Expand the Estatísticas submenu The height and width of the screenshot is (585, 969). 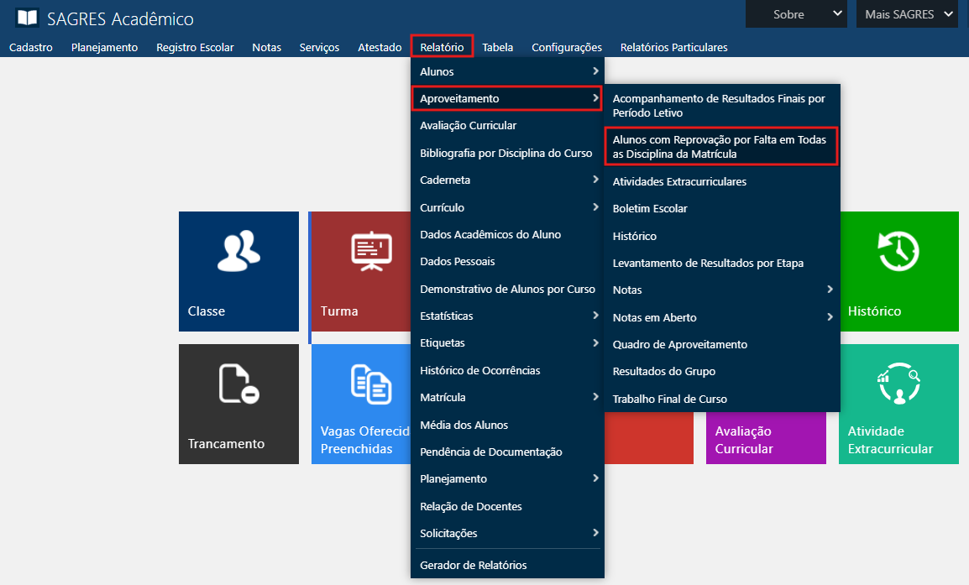507,316
